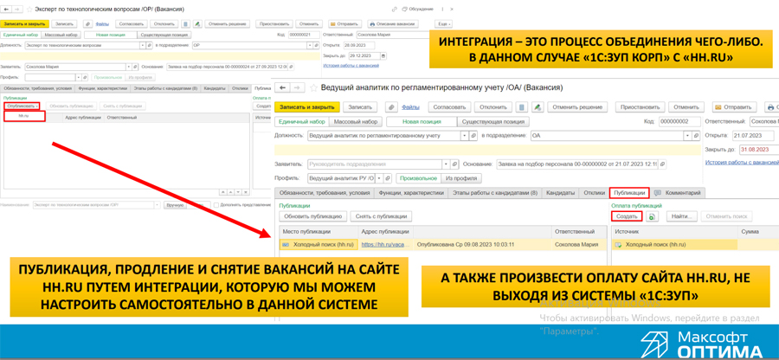Select Массовый набор in the Эксперт window
This screenshot has height=360, width=779.
pyautogui.click(x=61, y=35)
